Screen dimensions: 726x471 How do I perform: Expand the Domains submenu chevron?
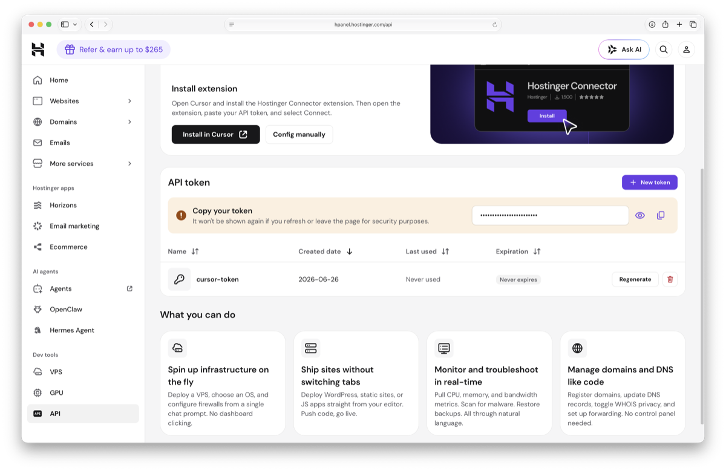point(129,122)
